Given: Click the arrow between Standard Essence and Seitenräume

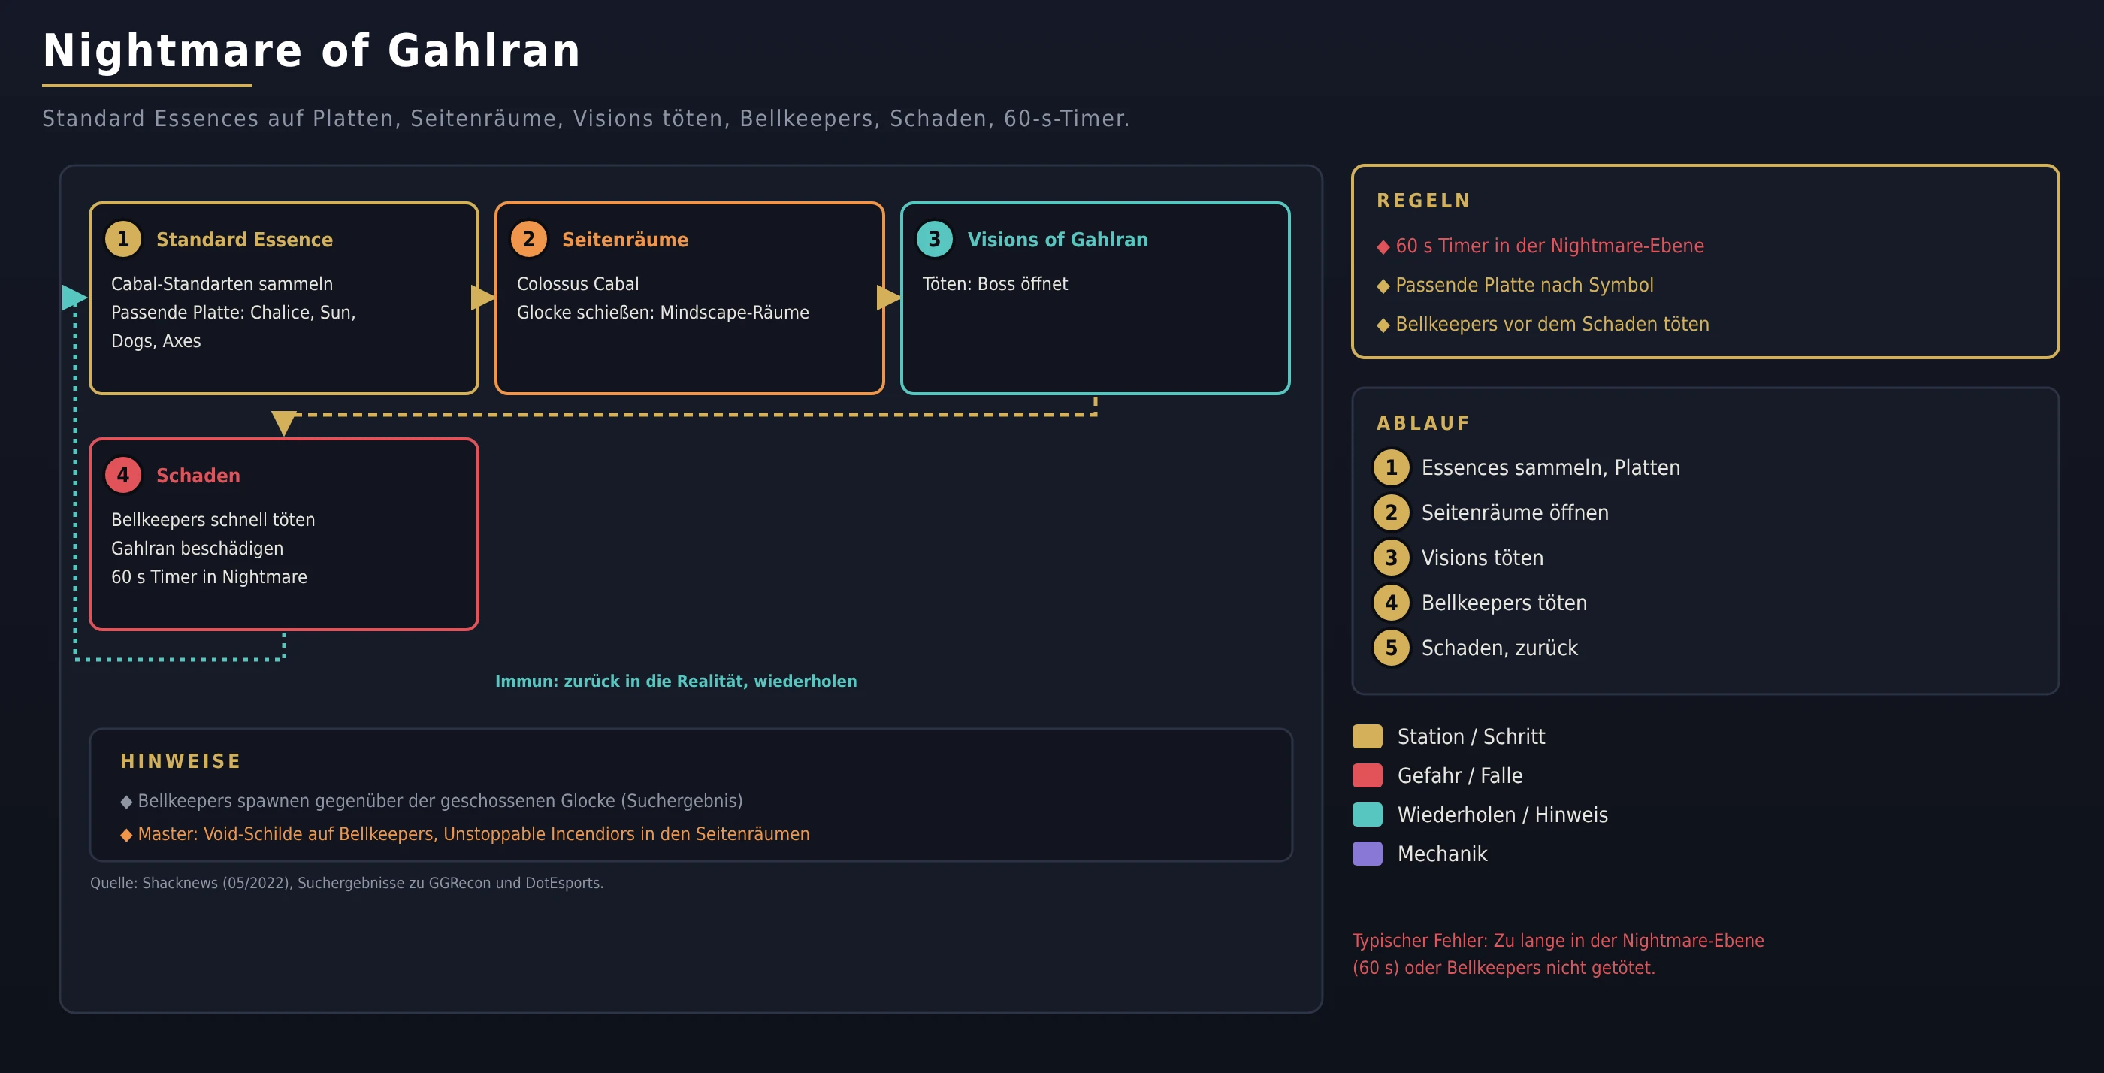Looking at the screenshot, I should (x=483, y=298).
